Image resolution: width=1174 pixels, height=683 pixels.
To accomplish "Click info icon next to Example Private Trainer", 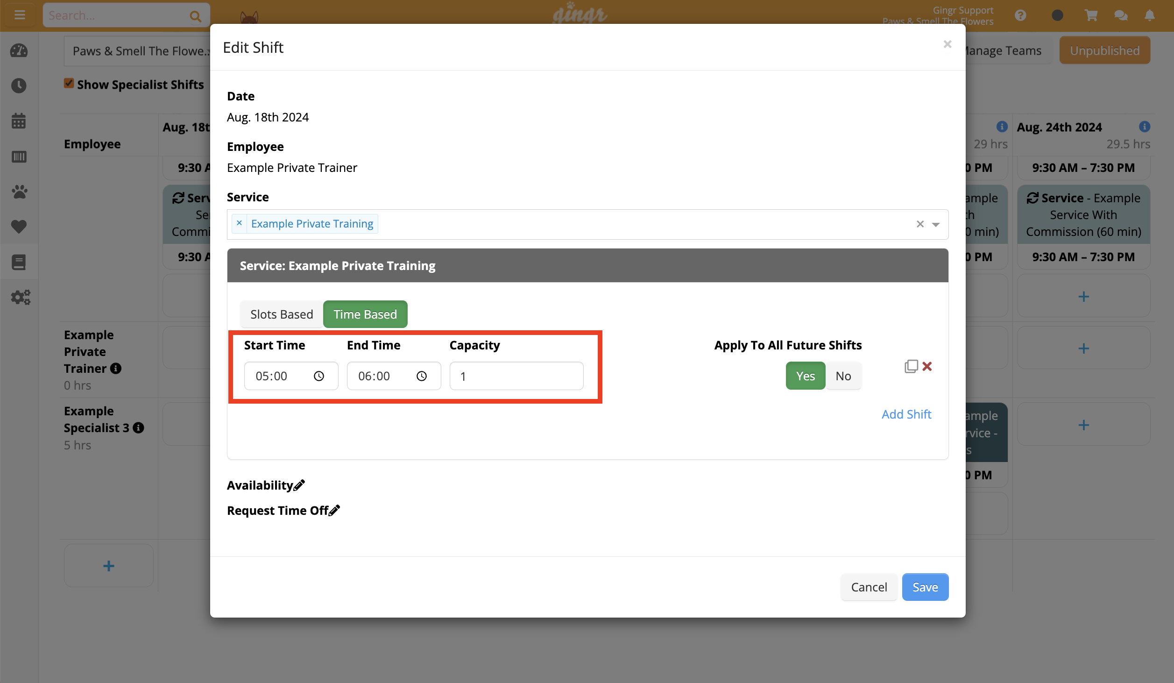I will tap(116, 369).
